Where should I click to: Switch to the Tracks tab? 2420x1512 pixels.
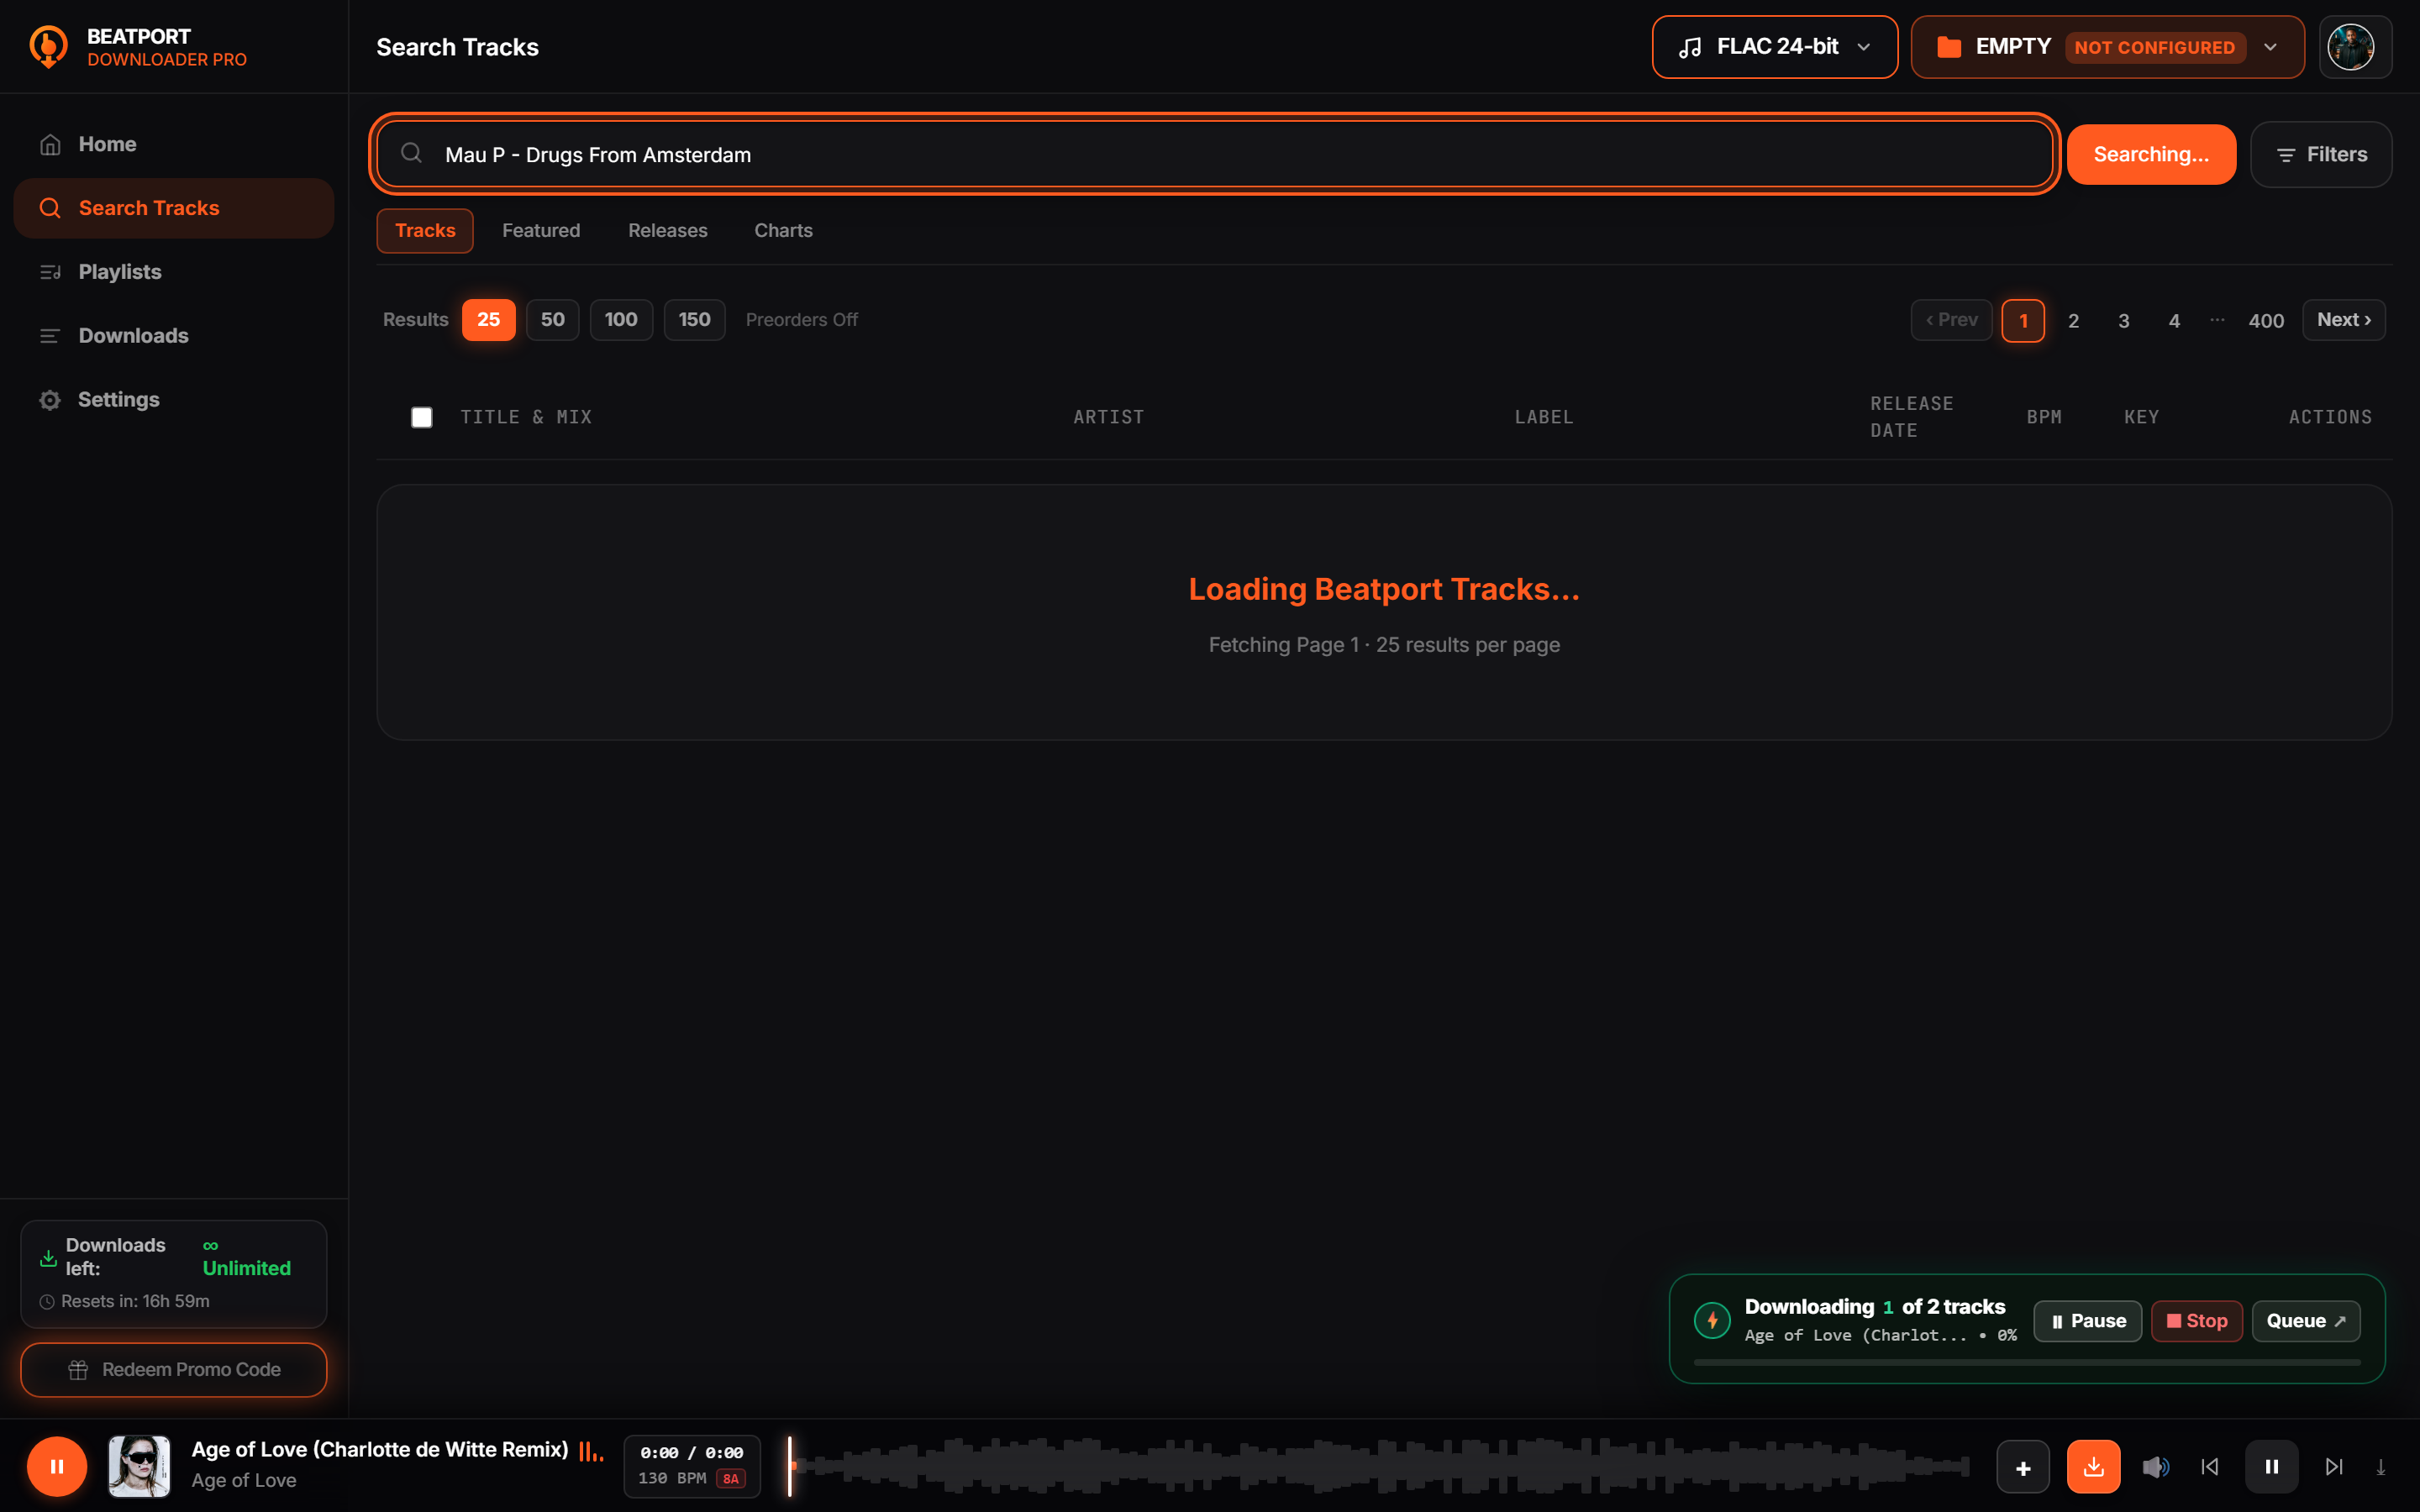[x=425, y=230]
